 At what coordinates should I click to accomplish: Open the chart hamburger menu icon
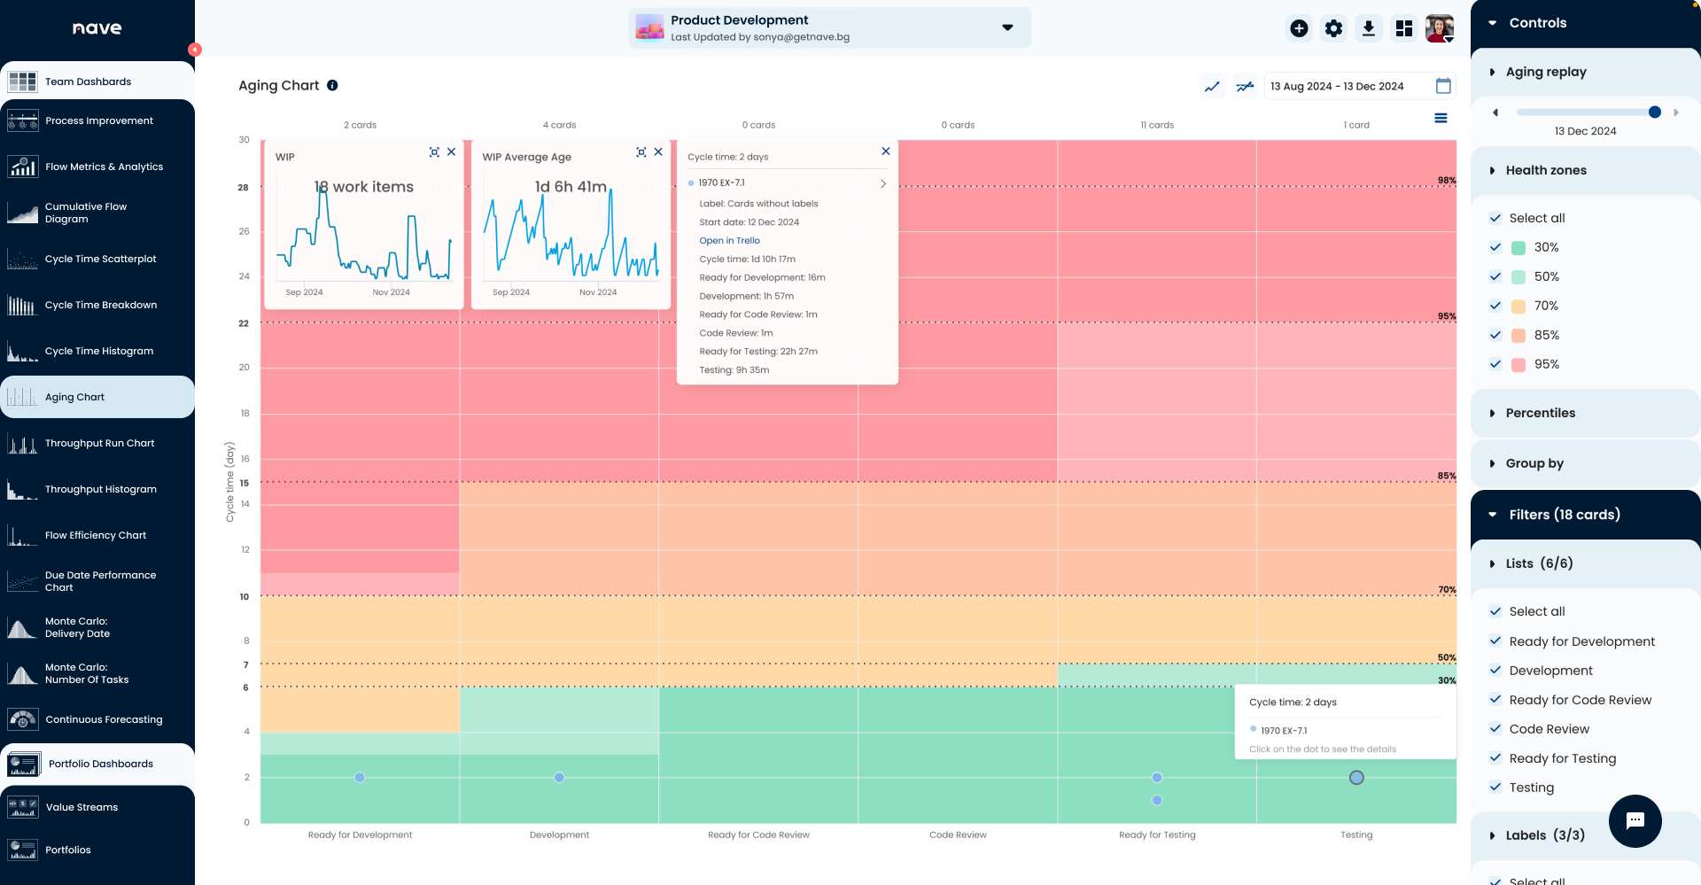[1441, 119]
